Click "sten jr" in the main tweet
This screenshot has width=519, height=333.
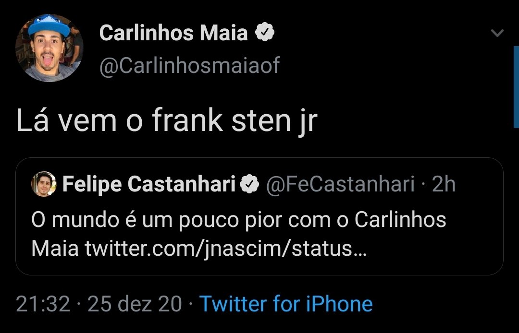274,121
